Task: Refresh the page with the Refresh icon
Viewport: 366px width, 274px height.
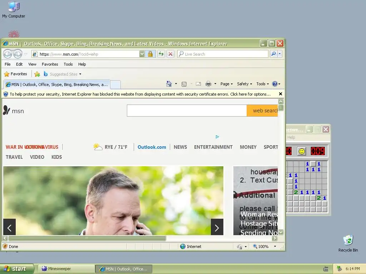Action: coord(161,54)
